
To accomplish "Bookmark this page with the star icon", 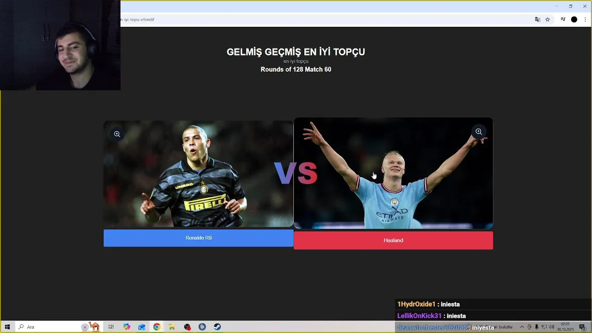I will pos(548,19).
